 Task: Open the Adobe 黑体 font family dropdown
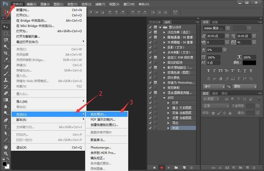pos(228,28)
